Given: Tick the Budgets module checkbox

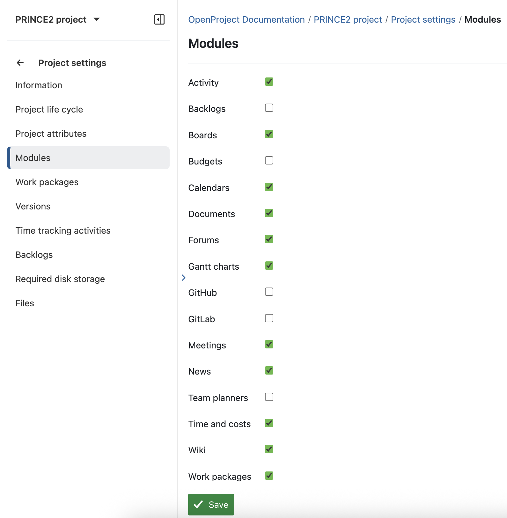Looking at the screenshot, I should click(x=269, y=161).
